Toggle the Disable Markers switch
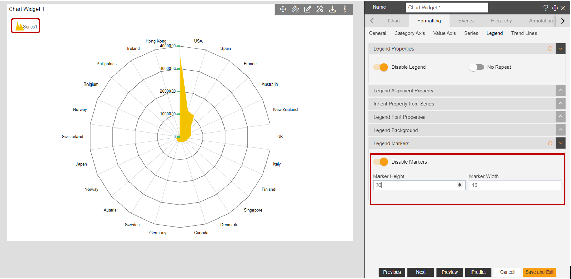This screenshot has height=279, width=571. pos(381,162)
